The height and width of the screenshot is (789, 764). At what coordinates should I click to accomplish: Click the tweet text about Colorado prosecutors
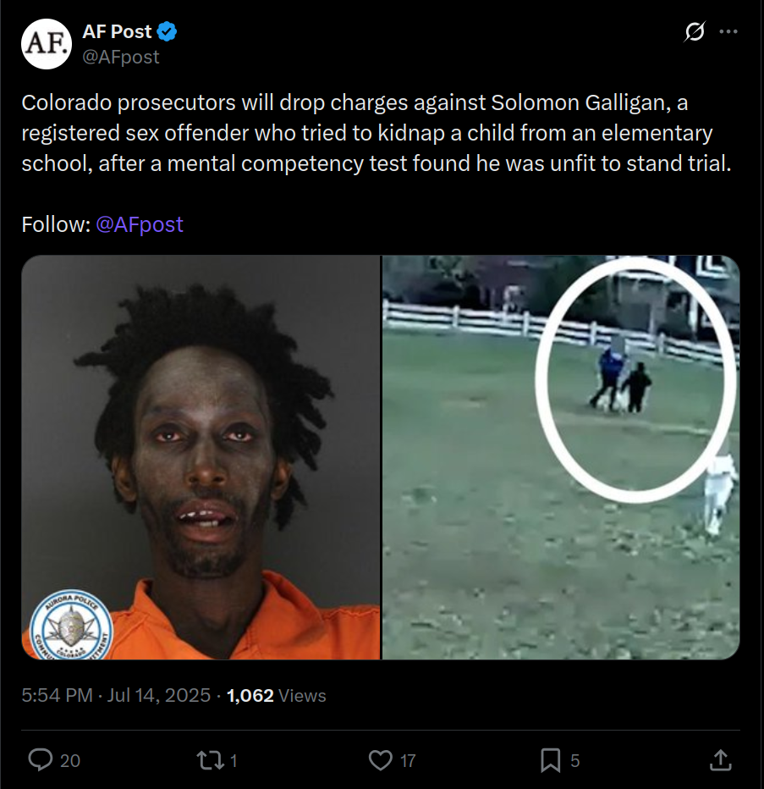tap(377, 133)
